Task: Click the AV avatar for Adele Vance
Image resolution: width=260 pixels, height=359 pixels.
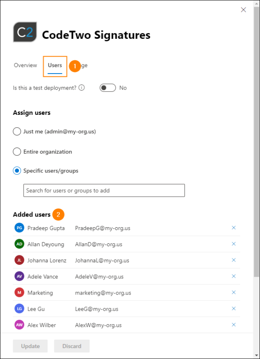Action: 19,276
